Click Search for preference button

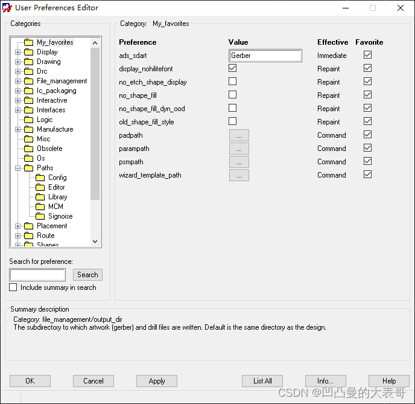click(87, 275)
